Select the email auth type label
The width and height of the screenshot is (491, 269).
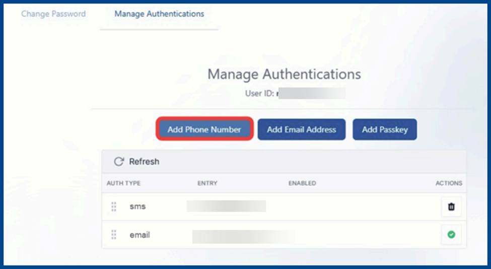tap(139, 235)
